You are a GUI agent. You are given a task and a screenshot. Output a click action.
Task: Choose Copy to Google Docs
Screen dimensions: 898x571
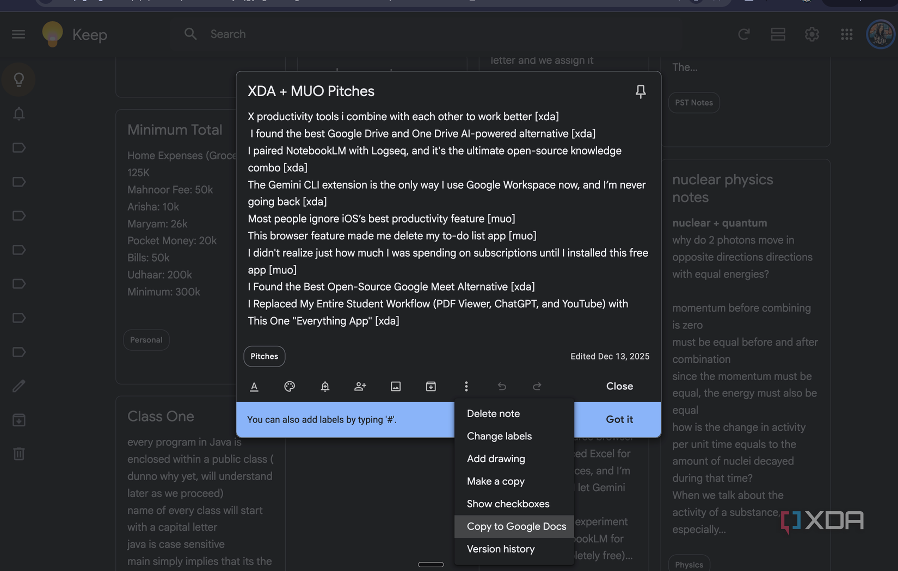[x=514, y=526]
